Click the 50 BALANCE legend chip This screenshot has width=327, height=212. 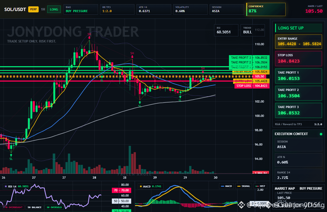tap(35, 207)
